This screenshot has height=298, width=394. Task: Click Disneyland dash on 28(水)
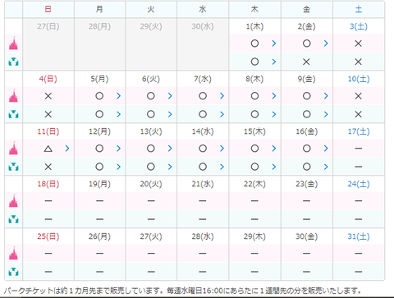click(x=203, y=254)
